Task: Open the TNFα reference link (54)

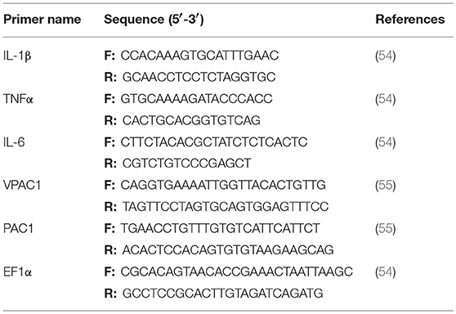Action: [386, 99]
